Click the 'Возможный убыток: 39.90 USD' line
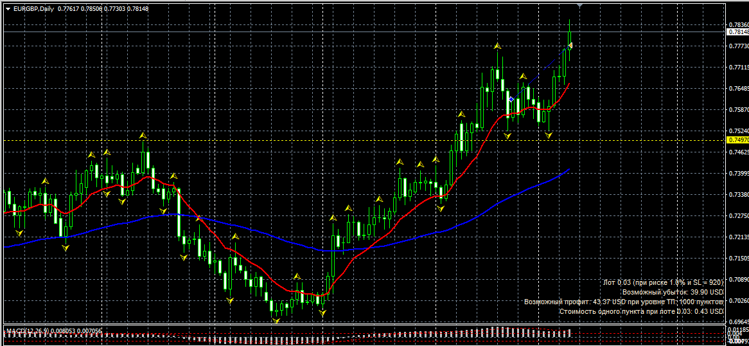The image size is (749, 346). coord(673,292)
